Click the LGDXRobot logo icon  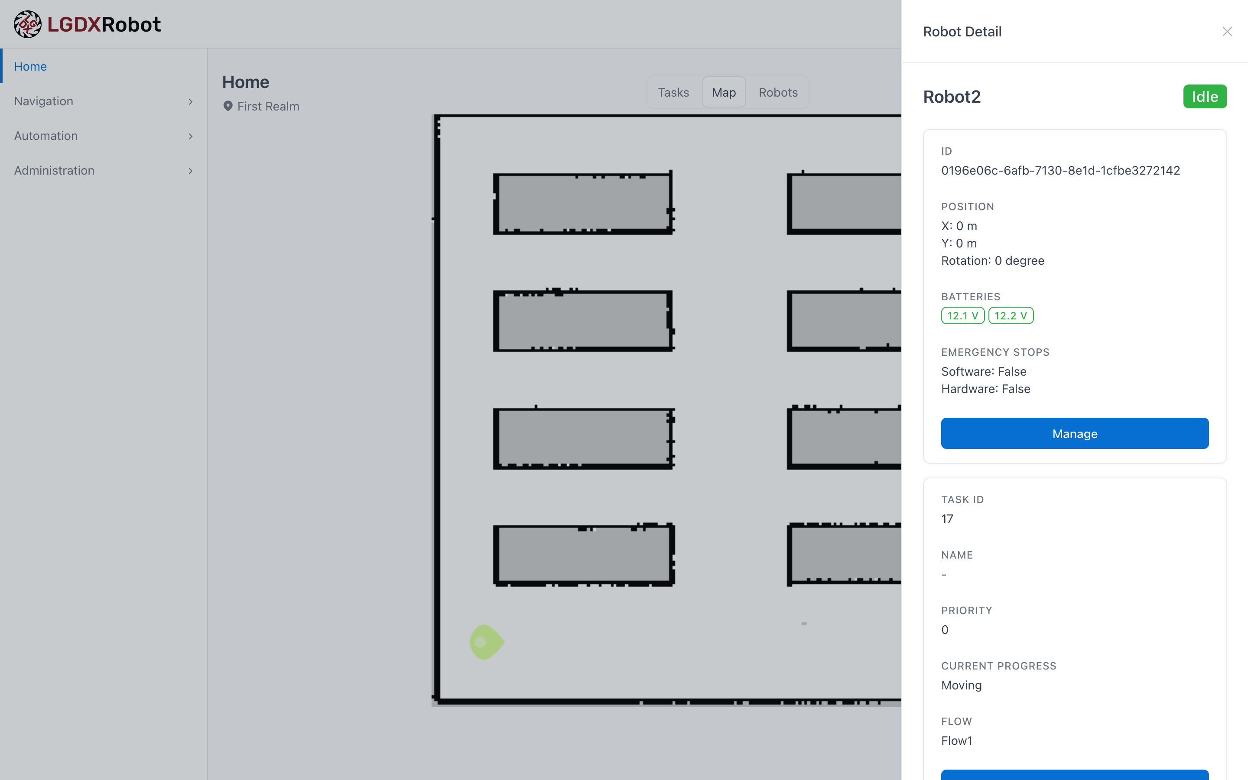[x=27, y=24]
